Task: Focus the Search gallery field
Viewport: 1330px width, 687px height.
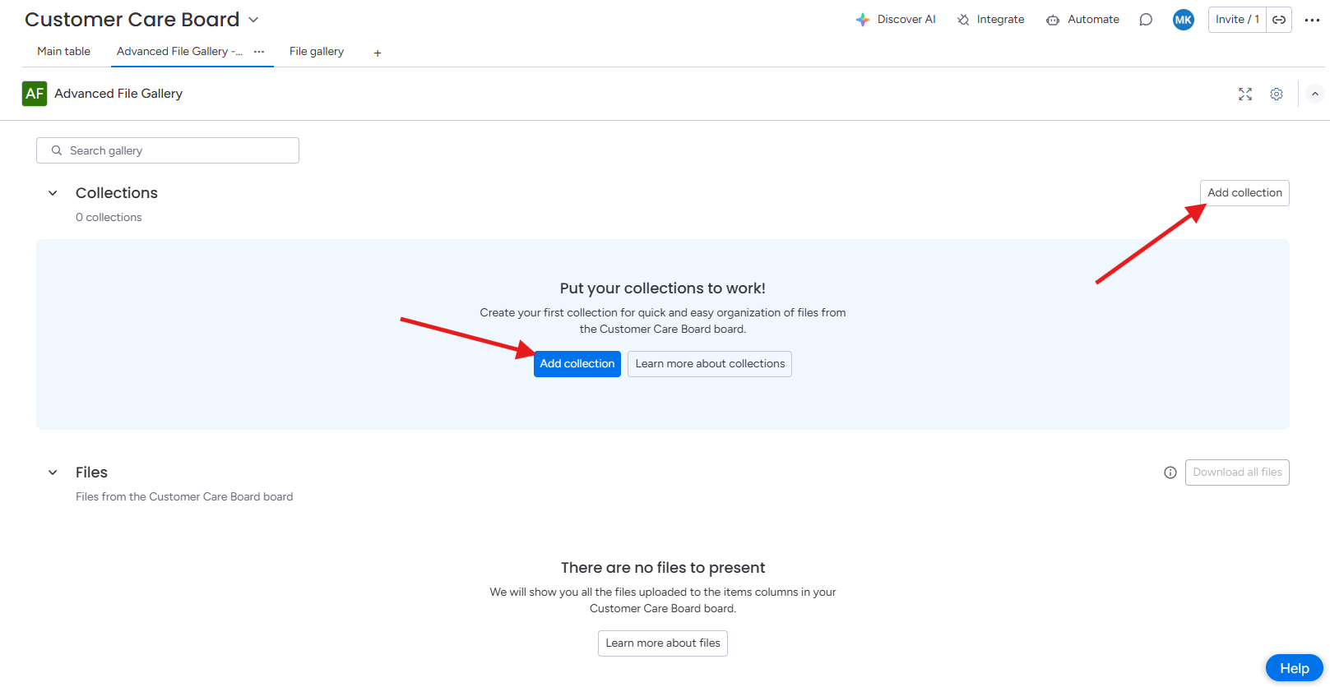Action: click(168, 150)
